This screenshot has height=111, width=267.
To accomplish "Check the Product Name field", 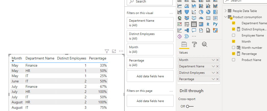I will [234, 60].
